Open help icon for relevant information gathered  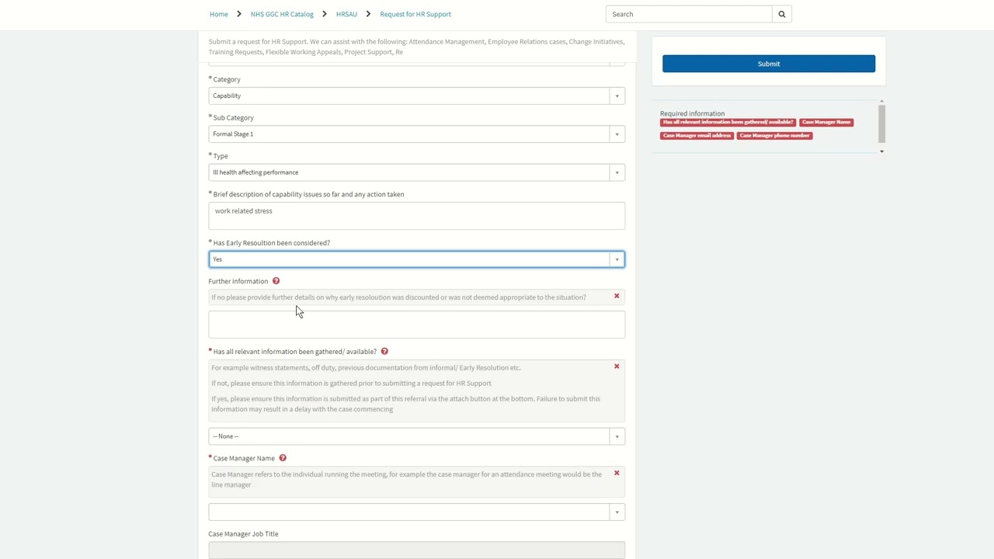coord(384,352)
